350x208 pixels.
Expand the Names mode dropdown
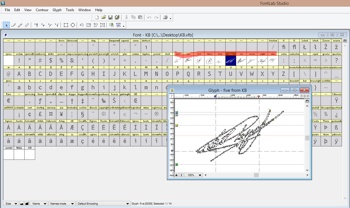[x=62, y=204]
